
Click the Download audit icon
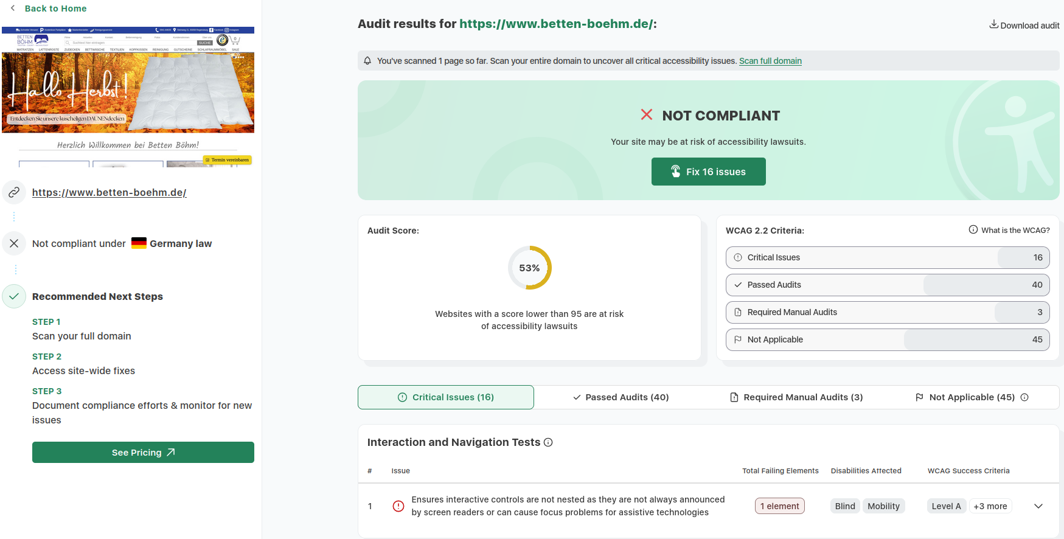[x=993, y=24]
